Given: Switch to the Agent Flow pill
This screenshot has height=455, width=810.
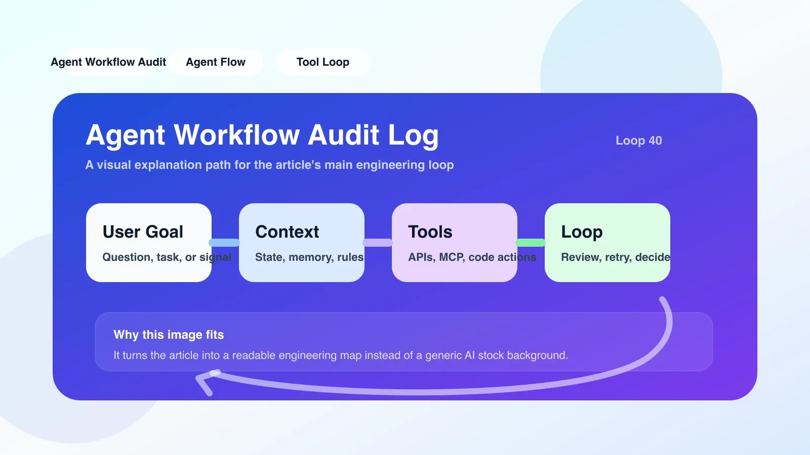Looking at the screenshot, I should tap(216, 62).
